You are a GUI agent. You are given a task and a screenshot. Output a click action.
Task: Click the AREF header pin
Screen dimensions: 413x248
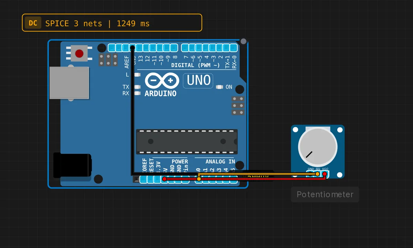click(125, 48)
